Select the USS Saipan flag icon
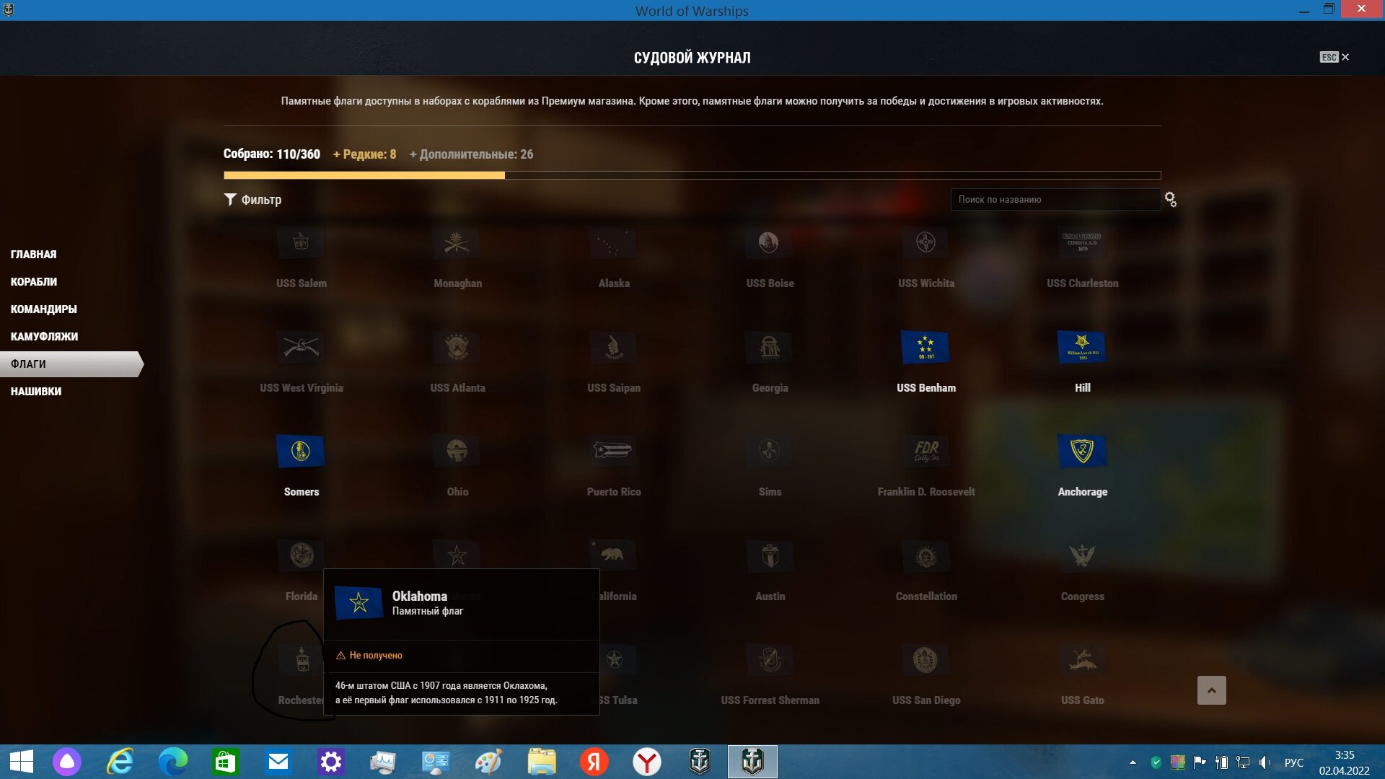The image size is (1385, 779). 613,347
